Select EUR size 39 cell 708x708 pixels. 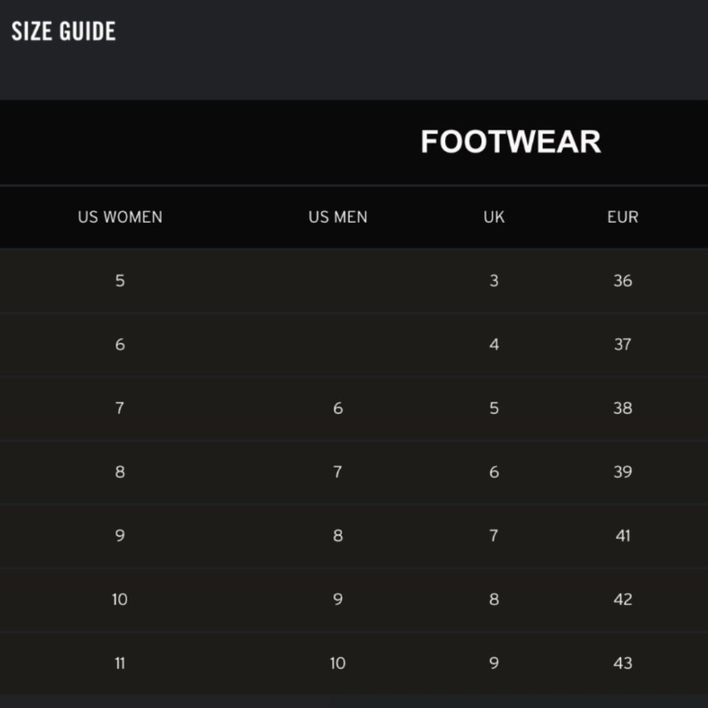click(x=622, y=472)
